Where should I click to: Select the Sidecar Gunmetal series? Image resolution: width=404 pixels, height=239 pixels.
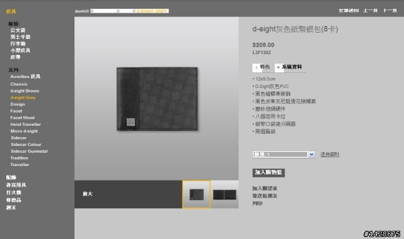pyautogui.click(x=29, y=151)
